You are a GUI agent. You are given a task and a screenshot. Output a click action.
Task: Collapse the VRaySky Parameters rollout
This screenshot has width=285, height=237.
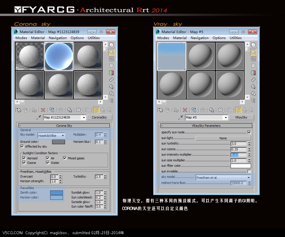(206, 126)
